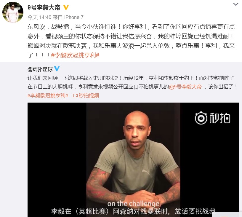This screenshot has height=217, width=242.
Task: Click the small 秒拍视频 video icon
Action: (x=75, y=96)
